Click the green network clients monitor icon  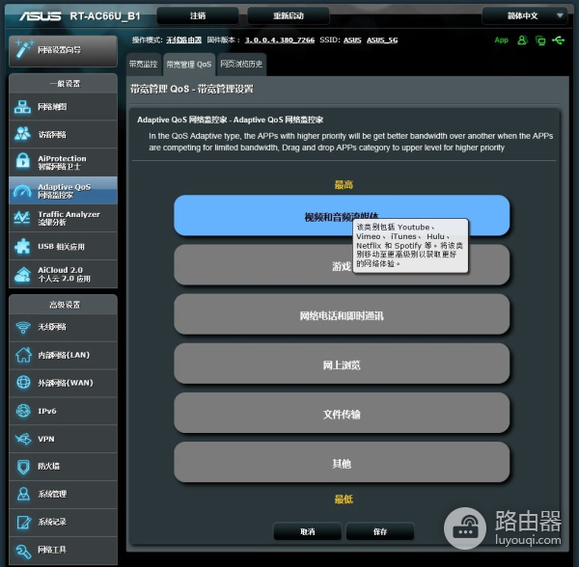540,40
